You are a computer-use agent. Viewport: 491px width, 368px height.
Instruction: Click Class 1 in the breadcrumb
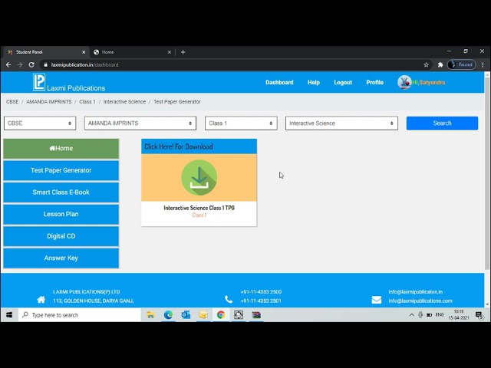pyautogui.click(x=87, y=102)
